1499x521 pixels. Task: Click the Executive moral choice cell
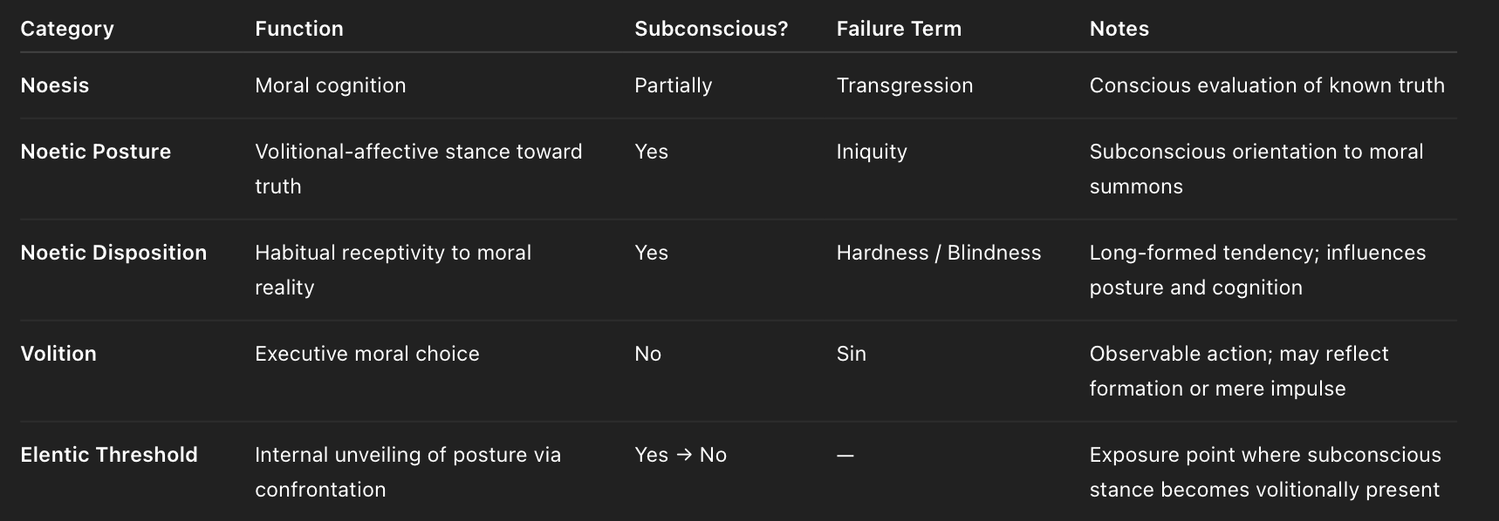(367, 354)
